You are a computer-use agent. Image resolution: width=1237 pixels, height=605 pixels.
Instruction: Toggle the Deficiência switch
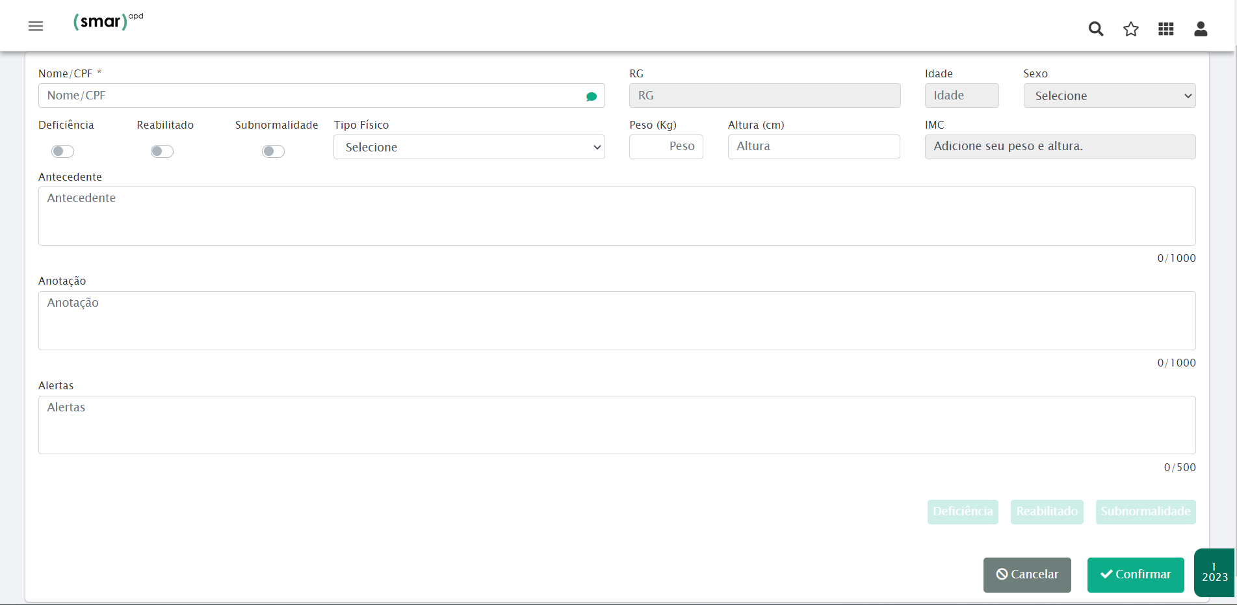63,151
